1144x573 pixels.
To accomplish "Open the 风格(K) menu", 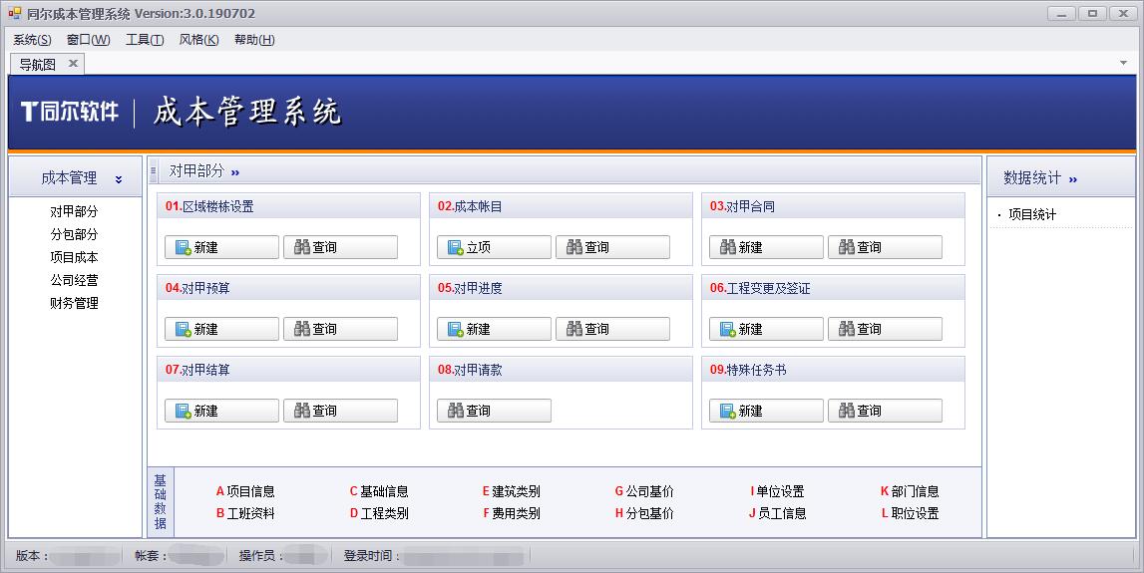I will coord(198,40).
